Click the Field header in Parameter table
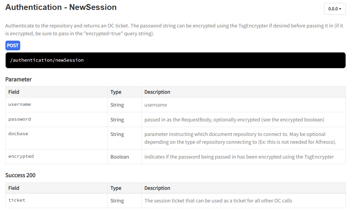Viewport: 355px width, 214px height. 14,92
